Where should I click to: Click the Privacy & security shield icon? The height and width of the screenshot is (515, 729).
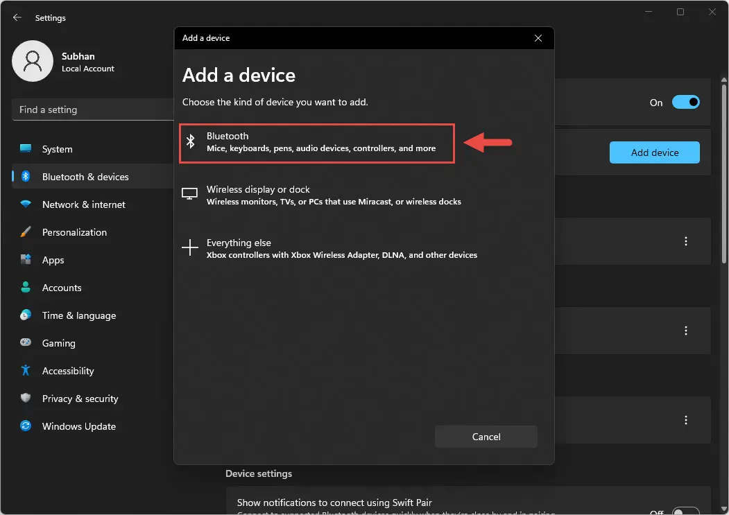click(x=26, y=398)
